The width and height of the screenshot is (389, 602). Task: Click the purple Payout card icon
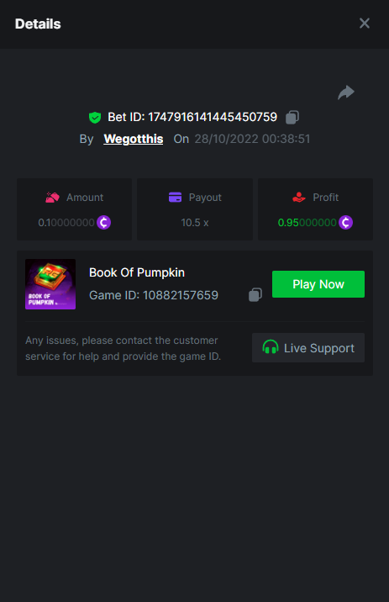click(x=175, y=198)
